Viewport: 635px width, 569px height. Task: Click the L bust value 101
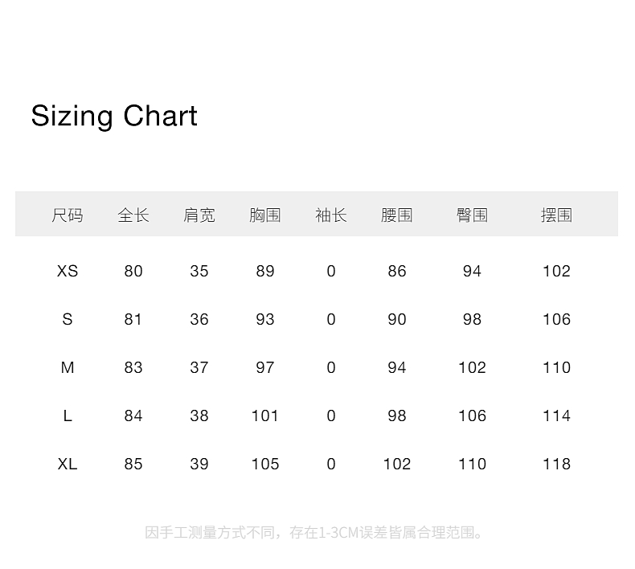(265, 415)
